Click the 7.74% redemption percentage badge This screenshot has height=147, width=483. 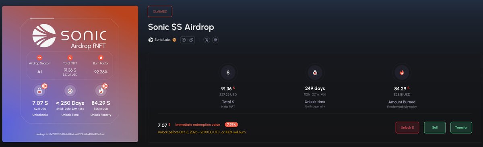pyautogui.click(x=231, y=124)
